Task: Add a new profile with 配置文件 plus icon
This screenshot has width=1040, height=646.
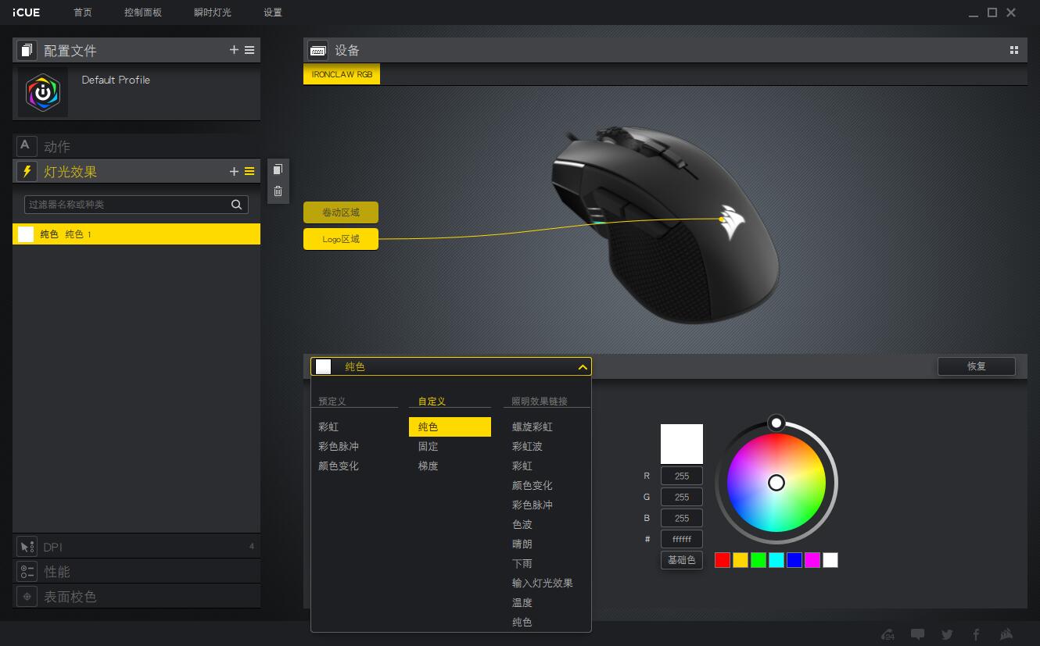Action: 234,50
